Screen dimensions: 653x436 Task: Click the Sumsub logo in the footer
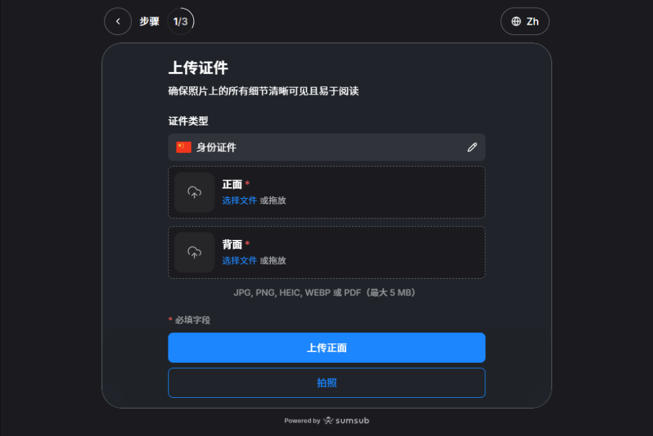pyautogui.click(x=346, y=420)
